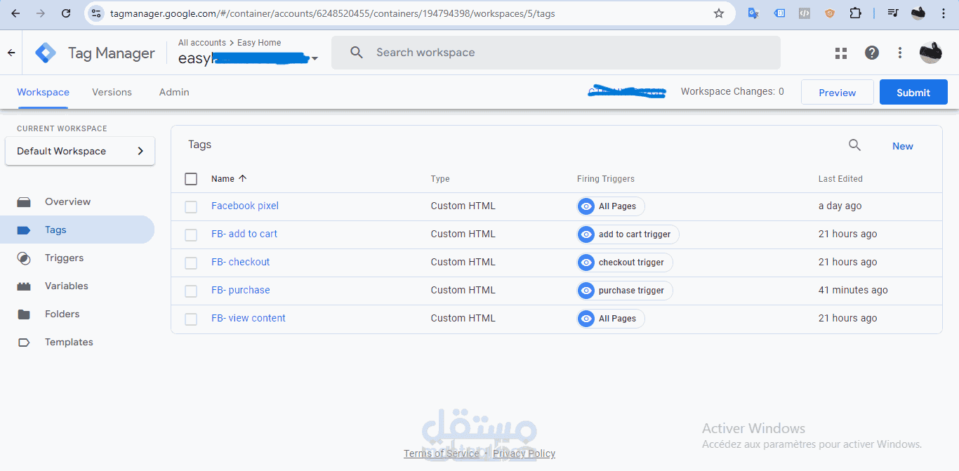
Task: Tick the select-all checkbox in the table header
Action: point(191,179)
